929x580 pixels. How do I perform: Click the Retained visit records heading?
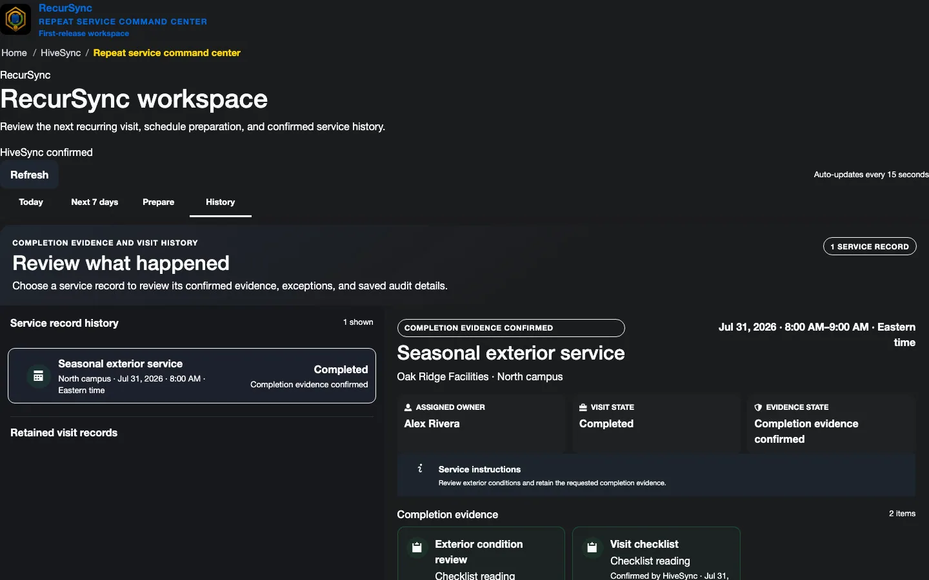[64, 433]
